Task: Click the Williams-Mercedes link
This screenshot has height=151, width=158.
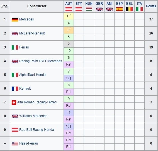Action: (x=33, y=116)
